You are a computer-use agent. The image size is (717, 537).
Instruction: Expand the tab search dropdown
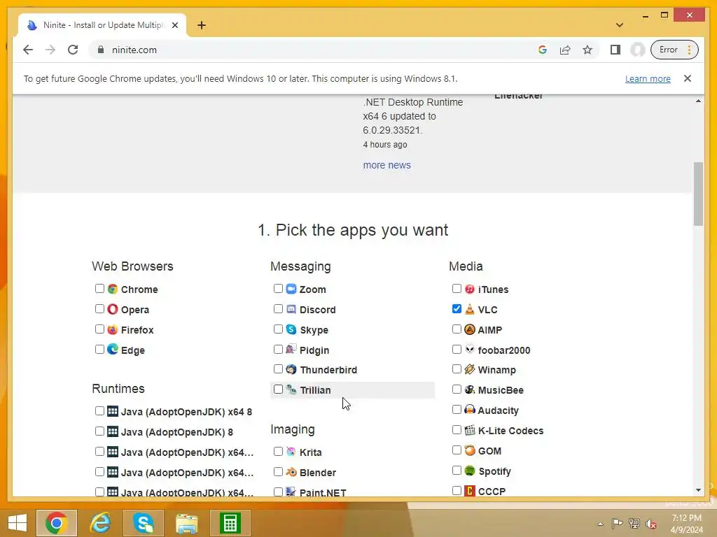(x=620, y=25)
